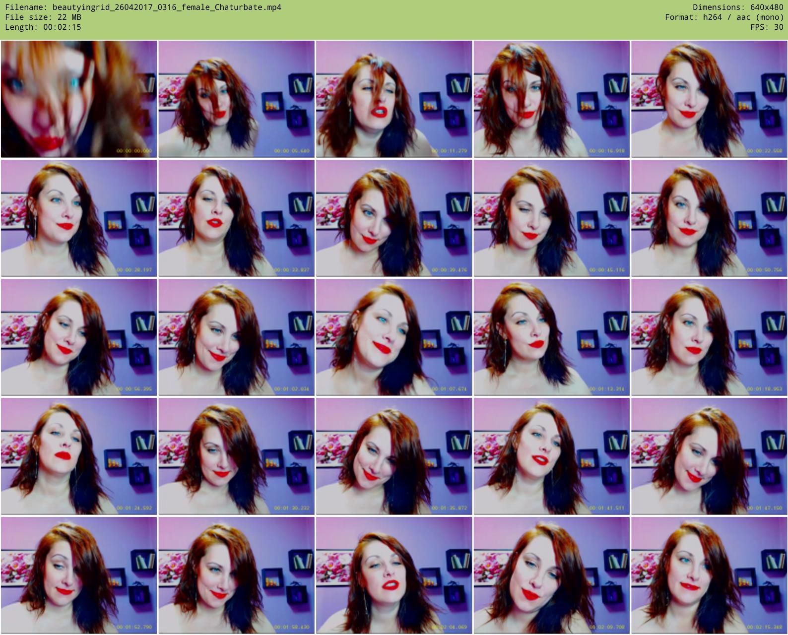This screenshot has height=635, width=788.
Task: Click the frame timestamped 00:01:52
Action: click(x=79, y=575)
